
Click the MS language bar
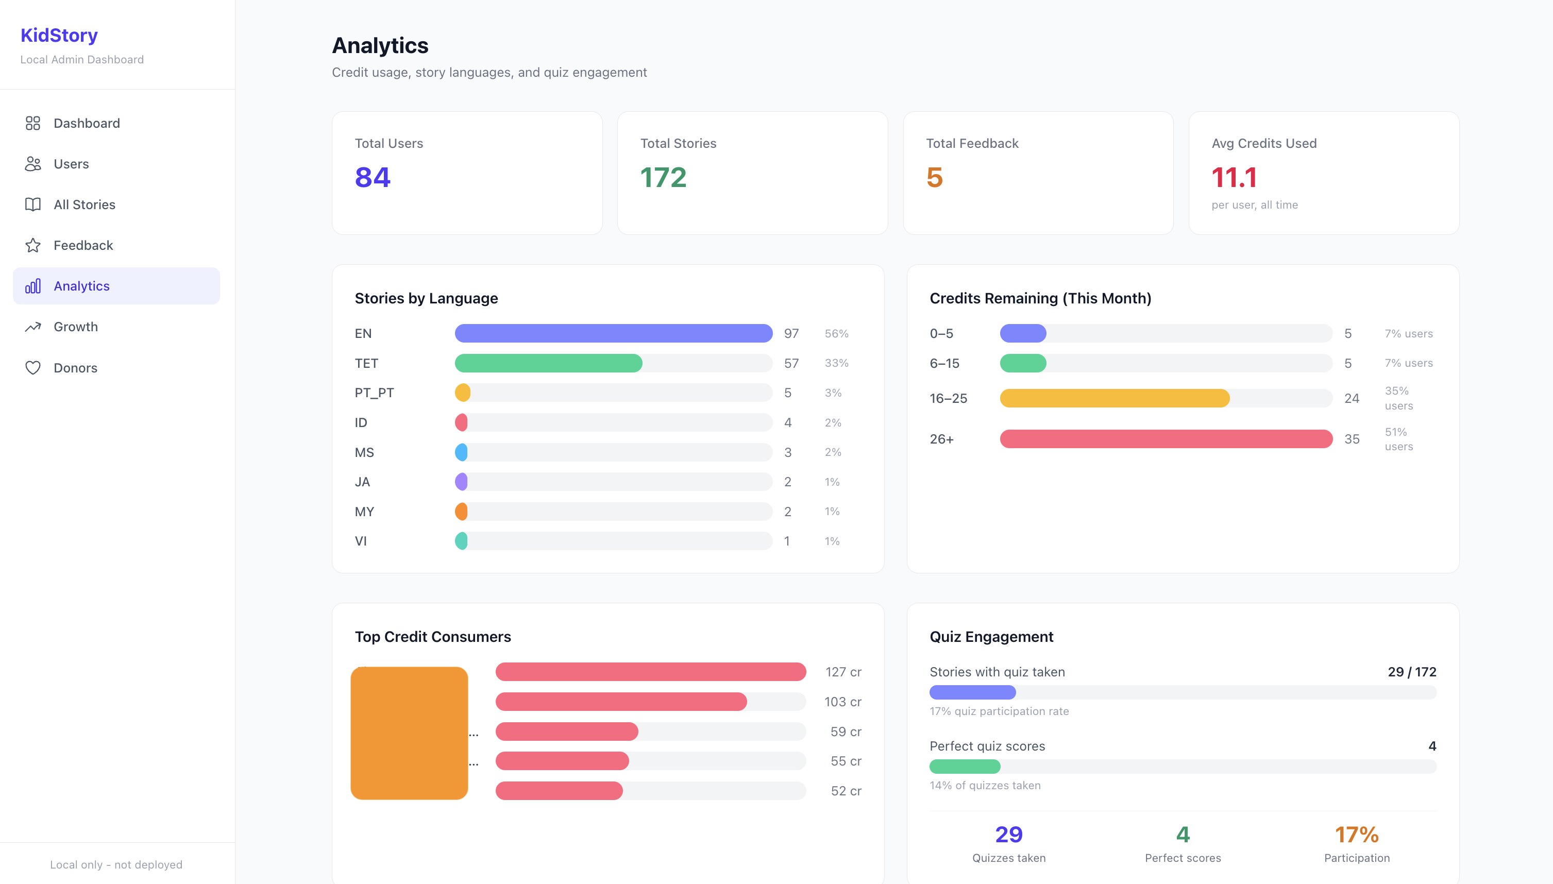tap(613, 452)
